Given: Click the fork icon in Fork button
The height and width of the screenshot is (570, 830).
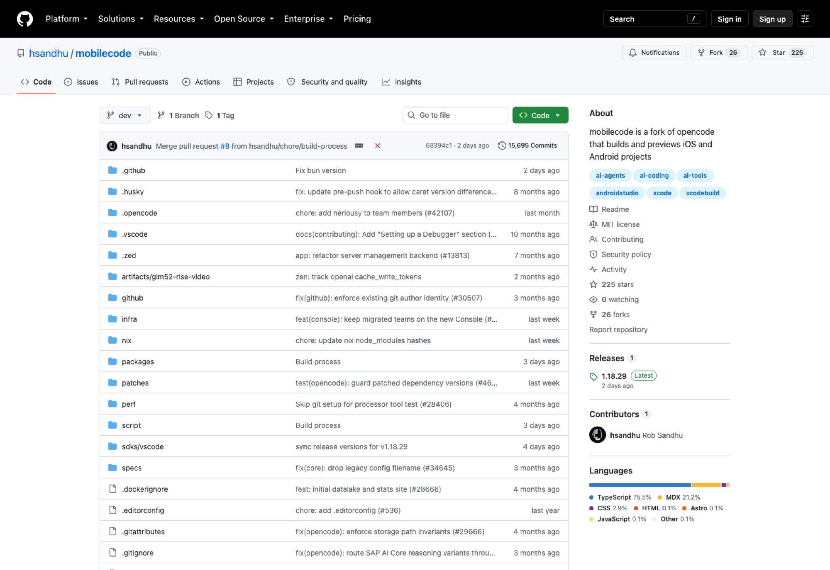Looking at the screenshot, I should (x=701, y=53).
